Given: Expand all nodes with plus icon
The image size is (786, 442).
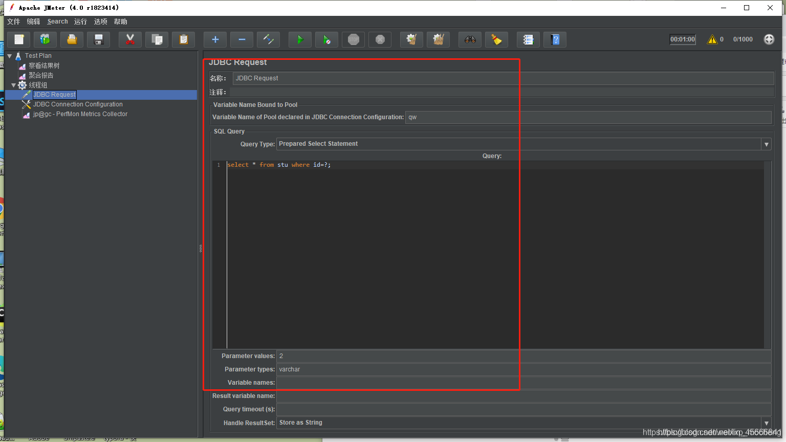Looking at the screenshot, I should [x=215, y=39].
